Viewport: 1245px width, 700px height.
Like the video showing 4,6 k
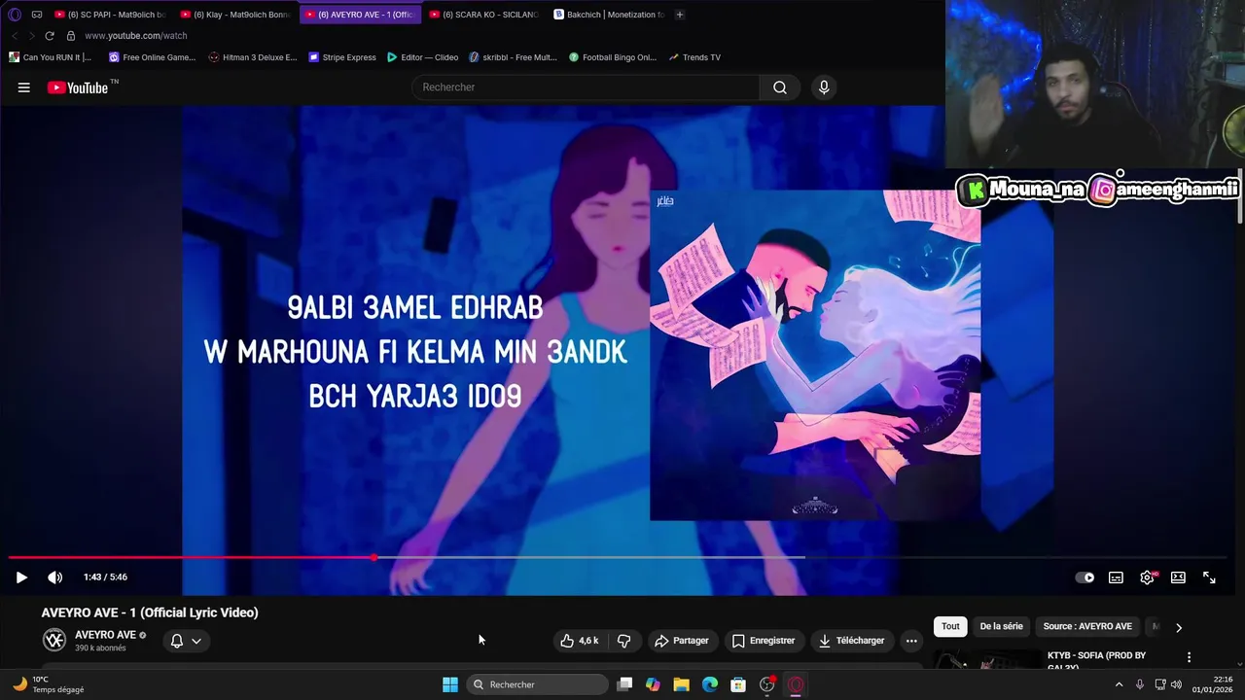[x=579, y=641]
